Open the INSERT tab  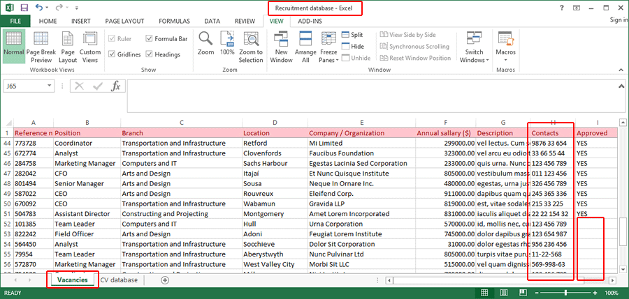[x=80, y=21]
